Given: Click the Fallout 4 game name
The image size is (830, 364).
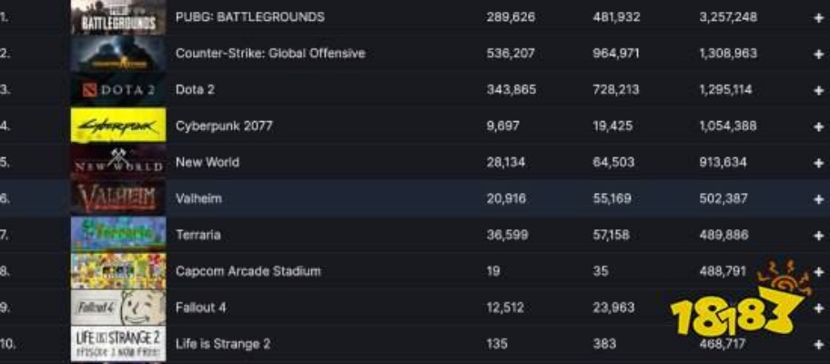Looking at the screenshot, I should coord(200,308).
